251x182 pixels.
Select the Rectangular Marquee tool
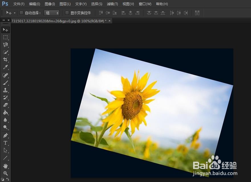(5, 37)
